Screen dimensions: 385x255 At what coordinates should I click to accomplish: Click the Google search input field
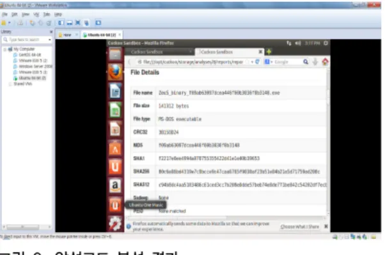[x=288, y=62]
